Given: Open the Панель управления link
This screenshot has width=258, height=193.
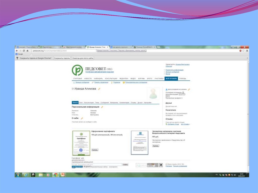Looking at the screenshot, I should [x=101, y=83].
